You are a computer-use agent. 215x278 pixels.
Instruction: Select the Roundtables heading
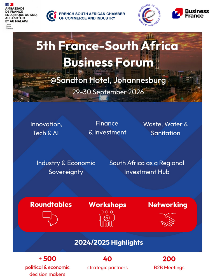coord(51,204)
